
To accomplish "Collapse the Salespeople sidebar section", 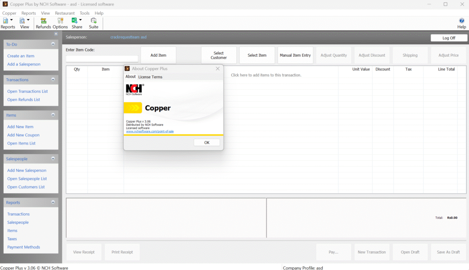I will point(53,159).
